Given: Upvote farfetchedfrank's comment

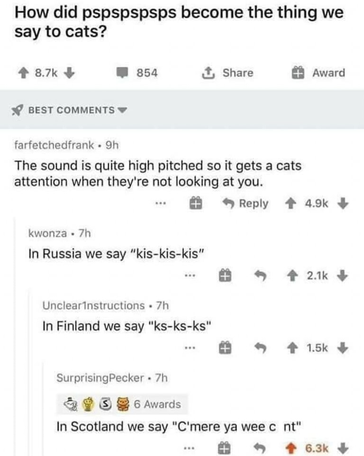Looking at the screenshot, I should (291, 203).
